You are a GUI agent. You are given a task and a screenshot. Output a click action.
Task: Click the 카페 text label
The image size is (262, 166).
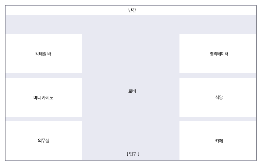pyautogui.click(x=219, y=141)
